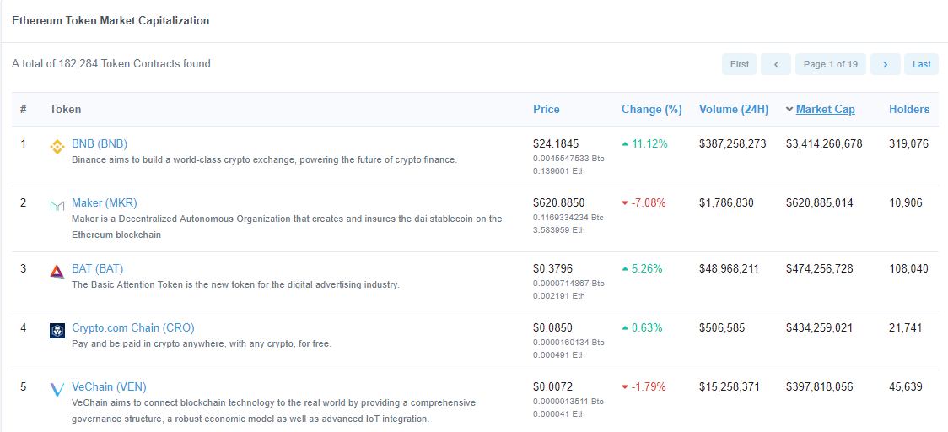Jump to the First page
The image size is (948, 432).
(x=739, y=64)
